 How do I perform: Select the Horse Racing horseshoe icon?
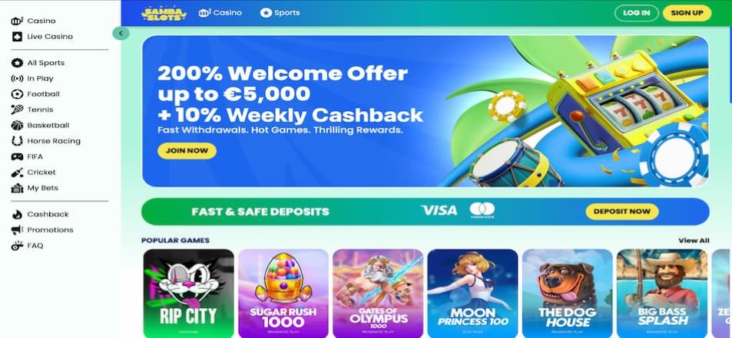point(17,141)
